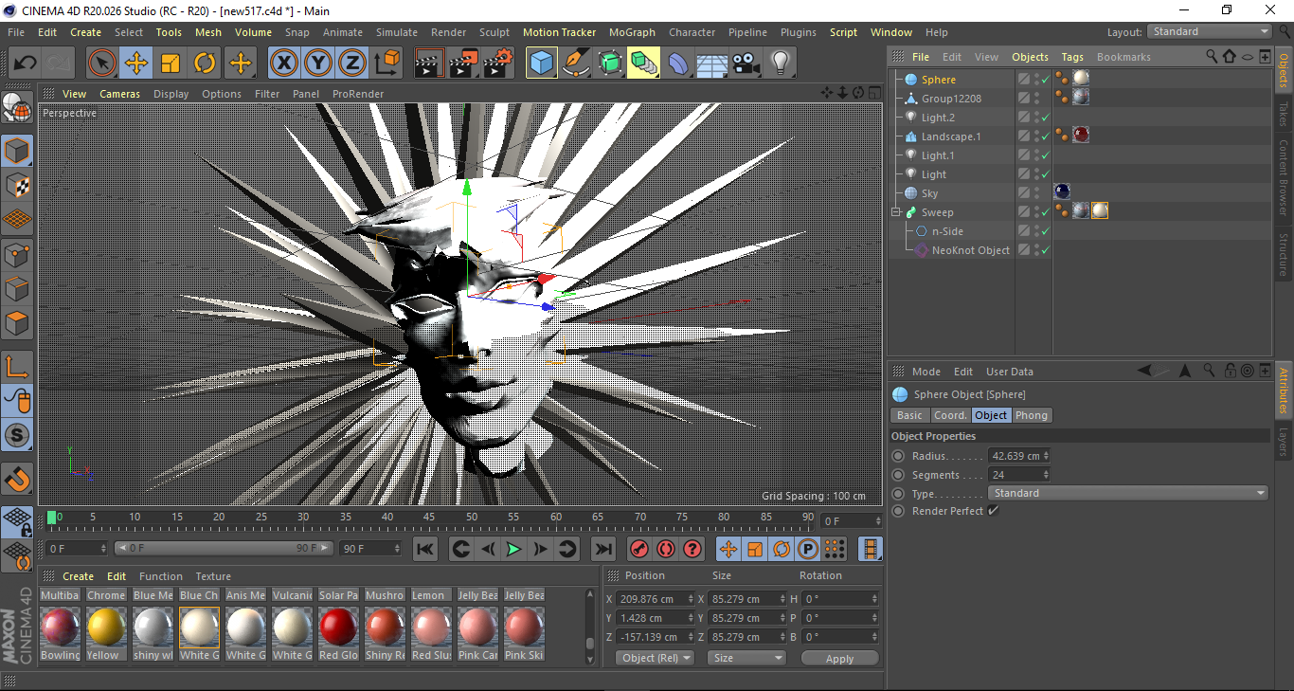Toggle the X-axis lock

point(282,64)
